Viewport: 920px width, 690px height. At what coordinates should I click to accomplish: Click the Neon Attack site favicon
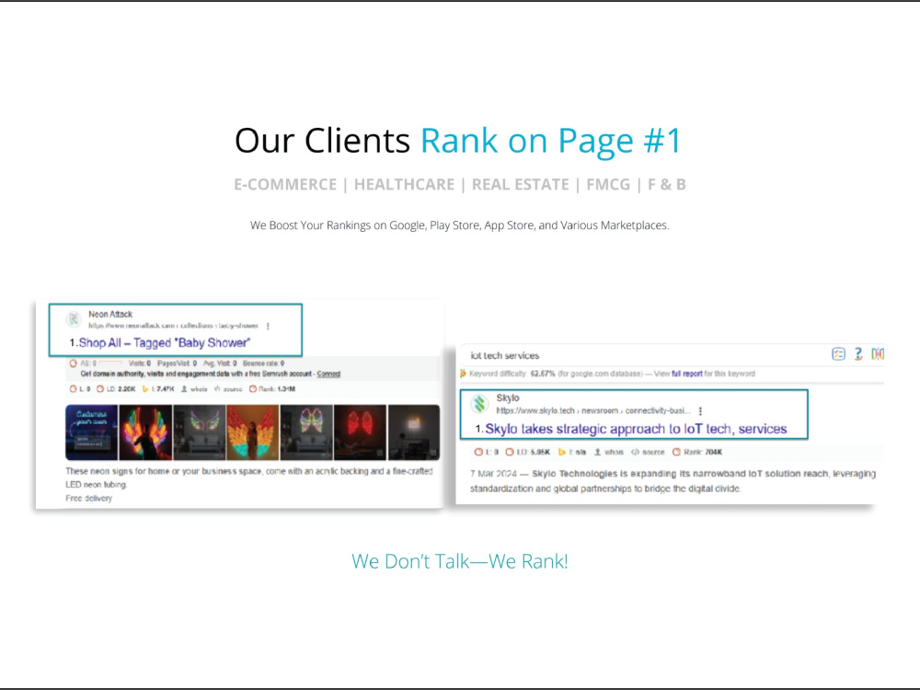tap(74, 319)
